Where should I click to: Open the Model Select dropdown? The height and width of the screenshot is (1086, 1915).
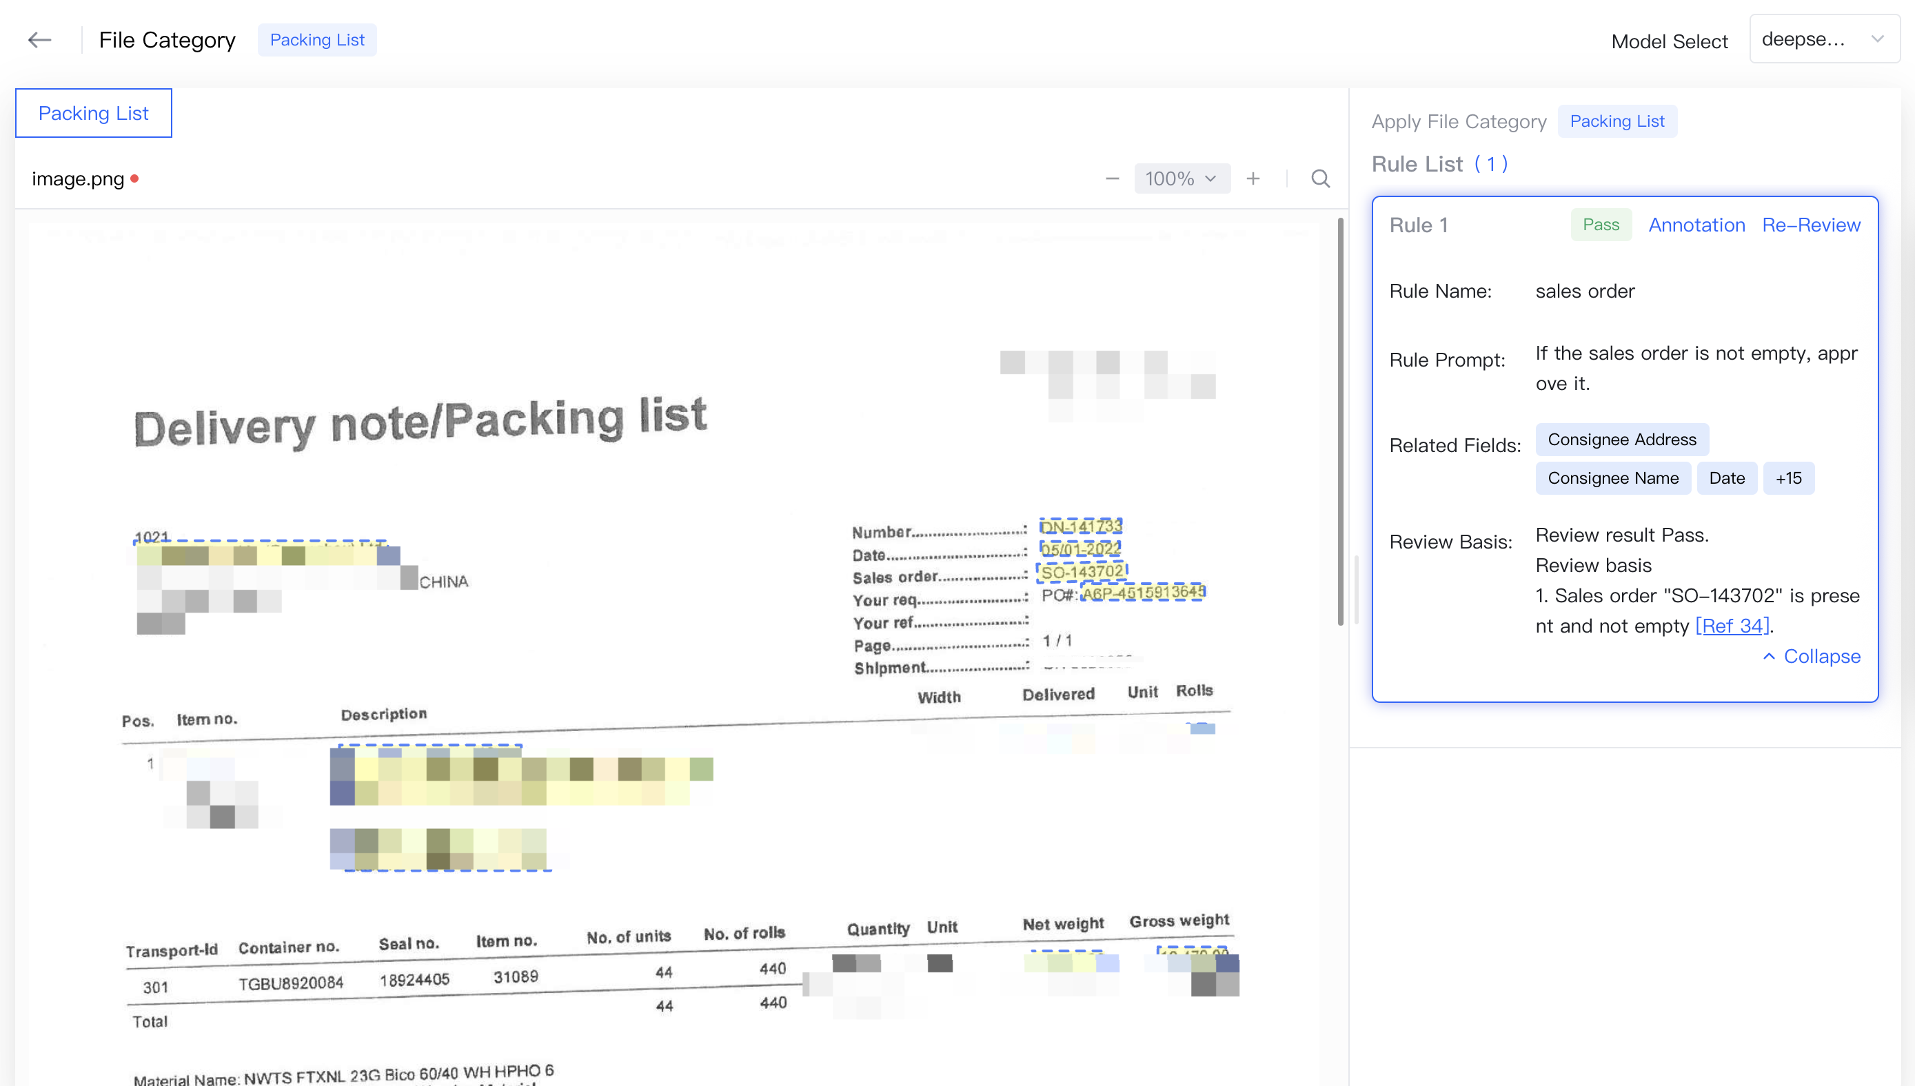click(1824, 39)
